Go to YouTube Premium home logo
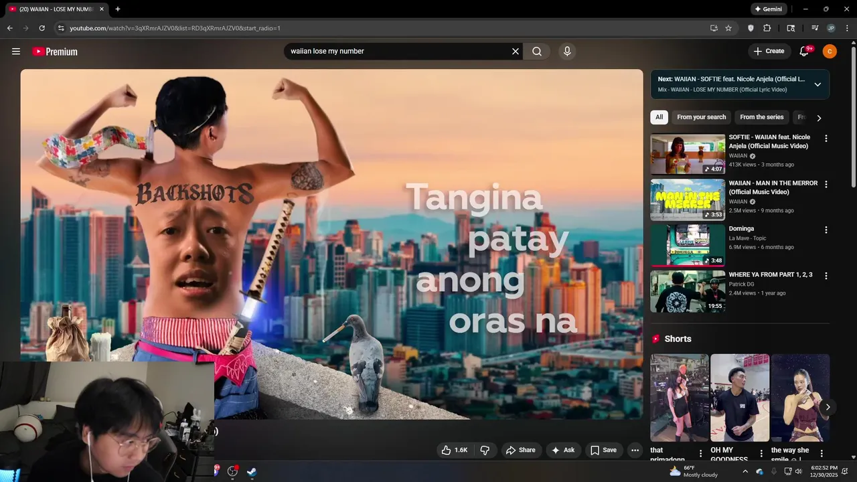 (55, 52)
